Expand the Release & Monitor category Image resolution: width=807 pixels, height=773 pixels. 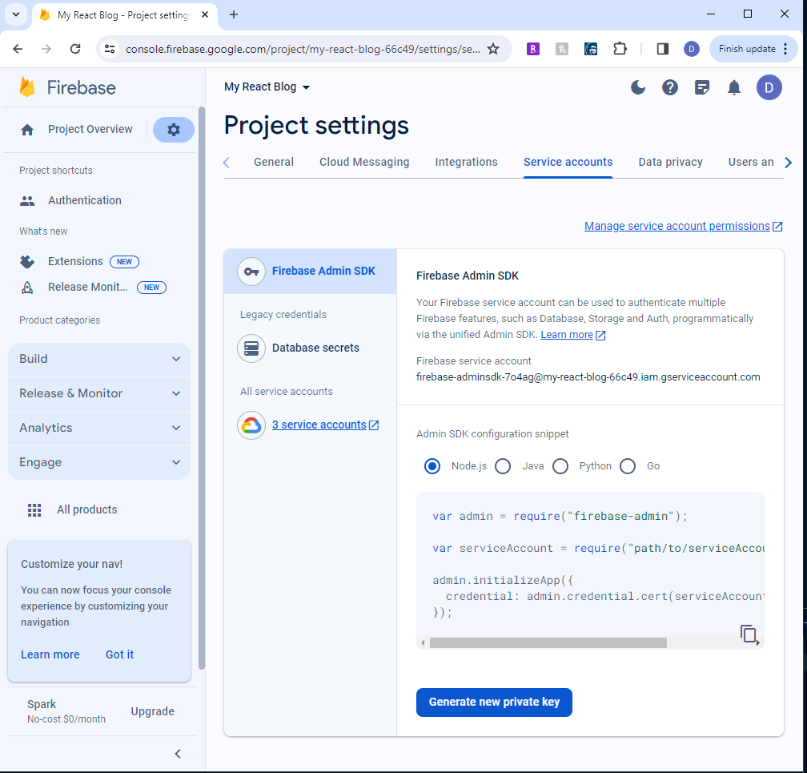[x=99, y=393]
